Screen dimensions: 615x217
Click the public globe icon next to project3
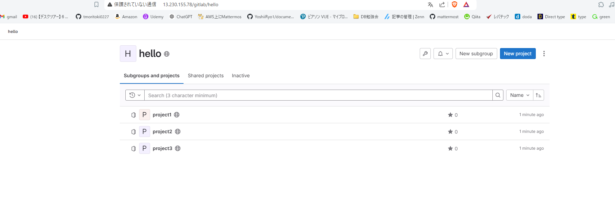[x=178, y=148]
